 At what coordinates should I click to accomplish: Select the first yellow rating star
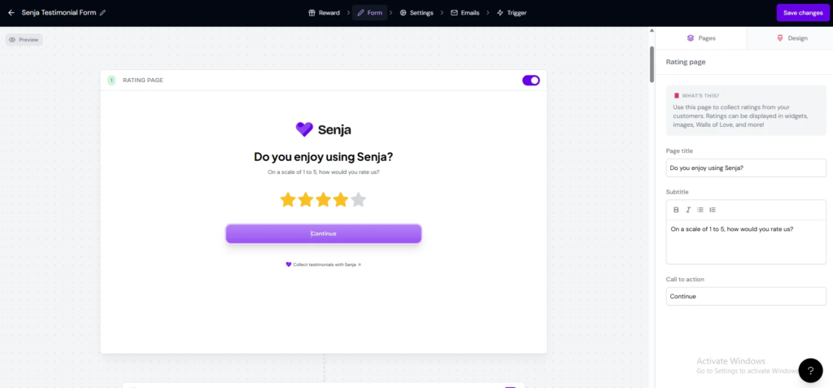(288, 199)
